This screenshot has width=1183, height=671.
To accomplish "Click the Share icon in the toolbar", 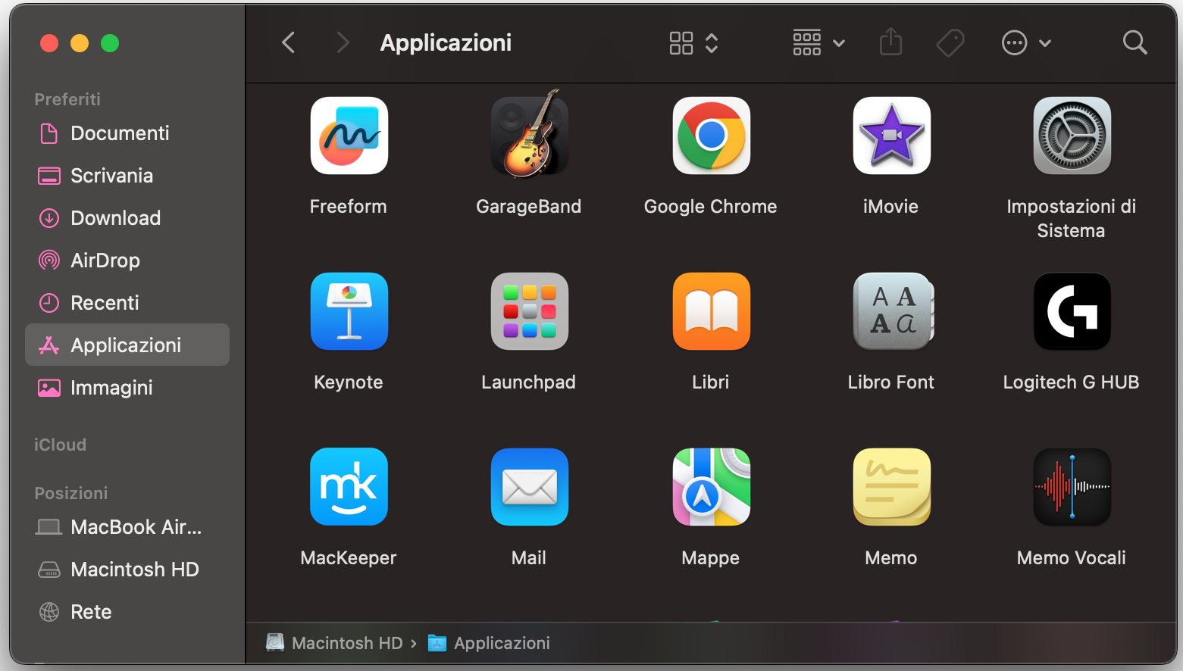I will click(x=890, y=42).
